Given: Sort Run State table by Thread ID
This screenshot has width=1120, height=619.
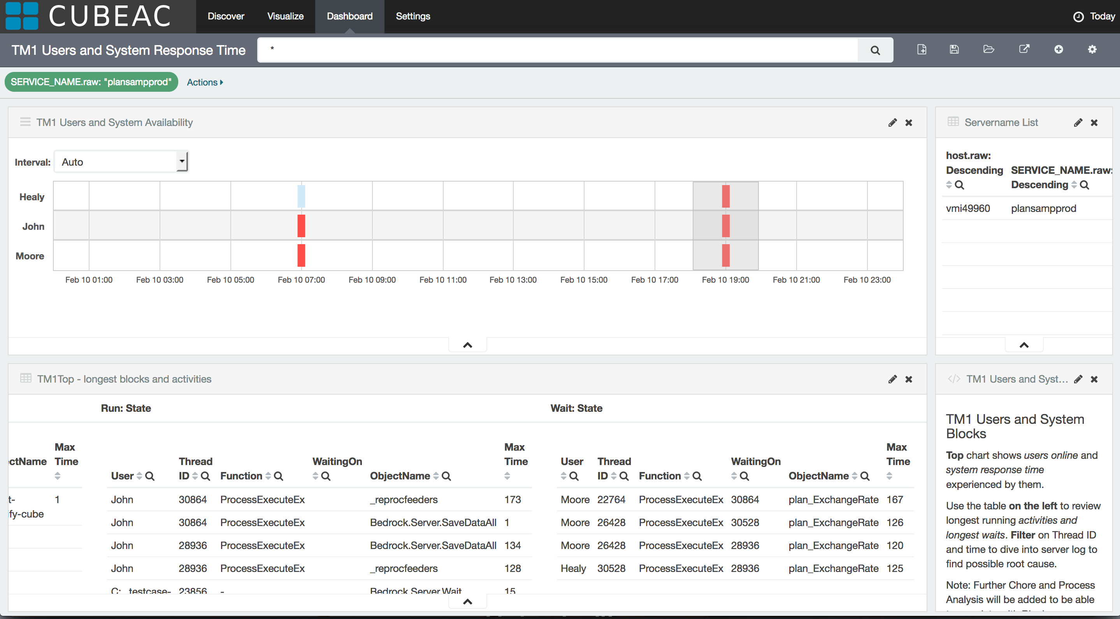Looking at the screenshot, I should 195,476.
